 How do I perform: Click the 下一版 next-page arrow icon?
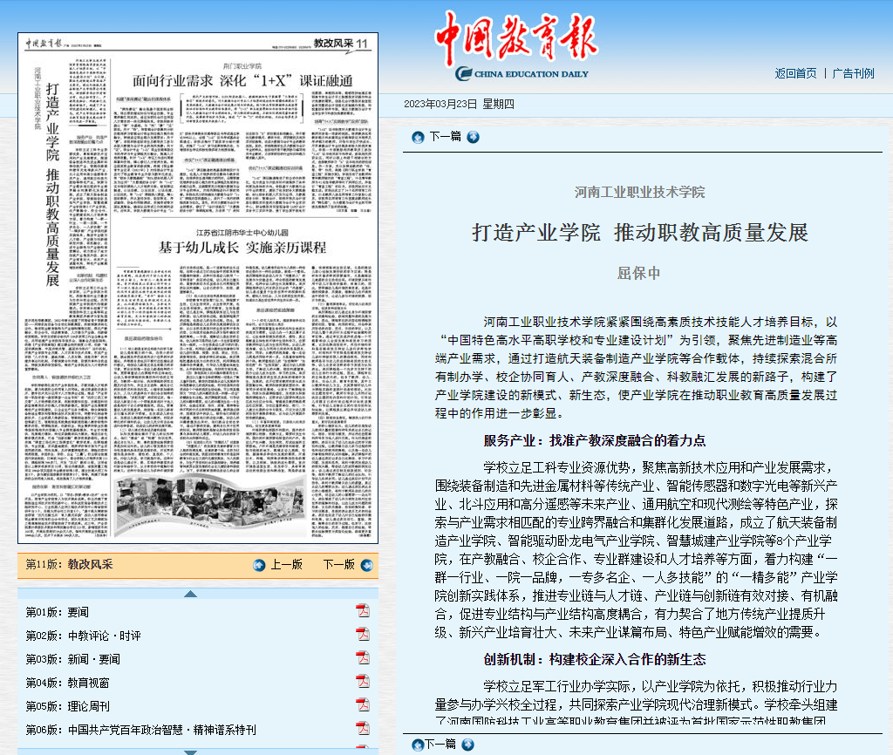[367, 565]
